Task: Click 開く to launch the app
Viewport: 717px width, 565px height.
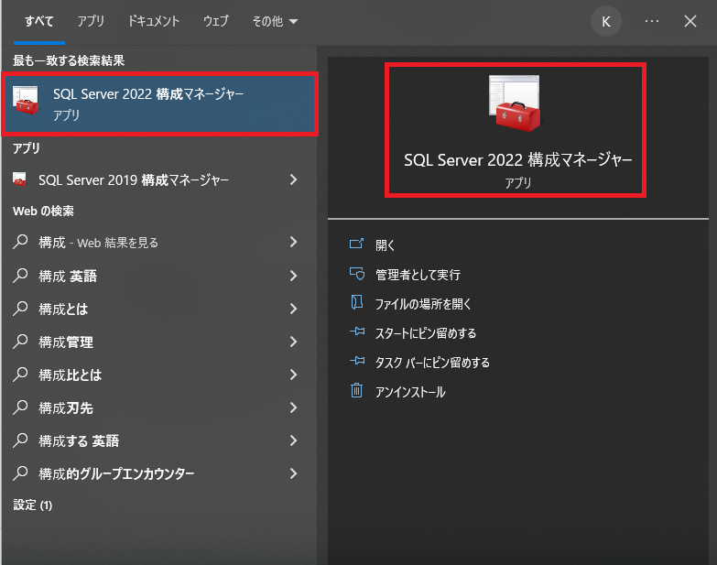Action: [385, 245]
